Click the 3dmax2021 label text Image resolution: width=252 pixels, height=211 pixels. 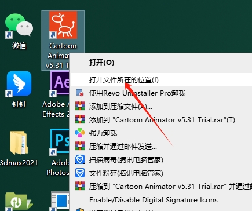pyautogui.click(x=19, y=163)
